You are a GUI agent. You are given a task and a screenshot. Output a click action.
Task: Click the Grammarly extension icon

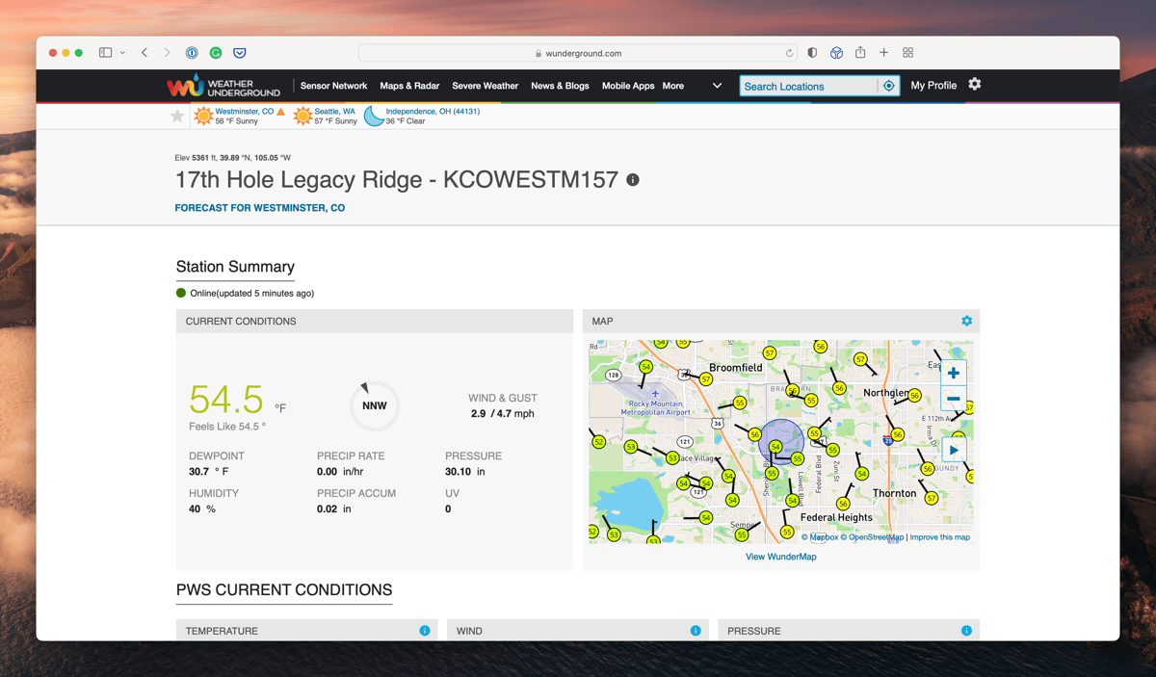(x=216, y=53)
